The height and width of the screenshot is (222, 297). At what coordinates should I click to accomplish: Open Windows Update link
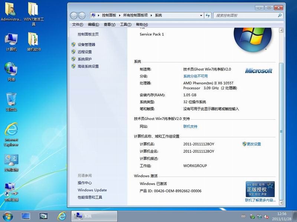point(92,190)
